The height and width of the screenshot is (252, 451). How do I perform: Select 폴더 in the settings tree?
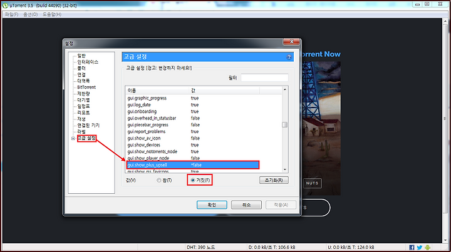pyautogui.click(x=81, y=68)
